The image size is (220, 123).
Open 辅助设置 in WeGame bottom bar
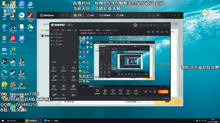[x=69, y=102]
